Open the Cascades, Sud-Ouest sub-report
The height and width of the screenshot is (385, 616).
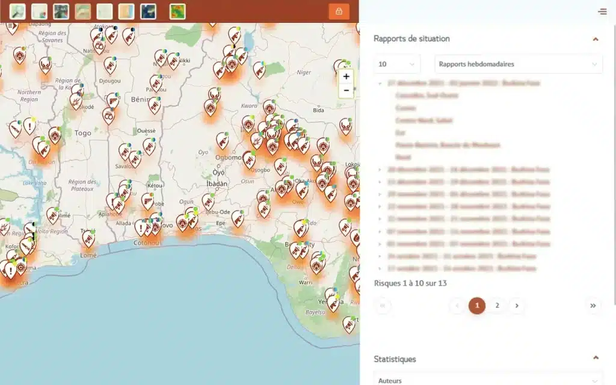[x=427, y=96]
